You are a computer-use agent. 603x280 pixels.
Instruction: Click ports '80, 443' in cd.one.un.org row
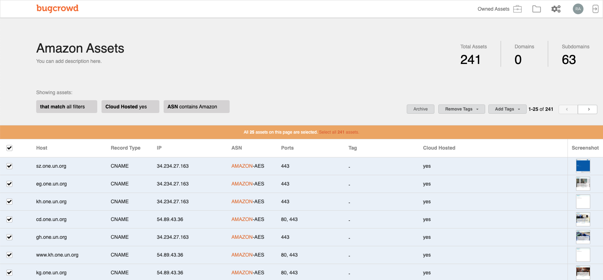(289, 219)
